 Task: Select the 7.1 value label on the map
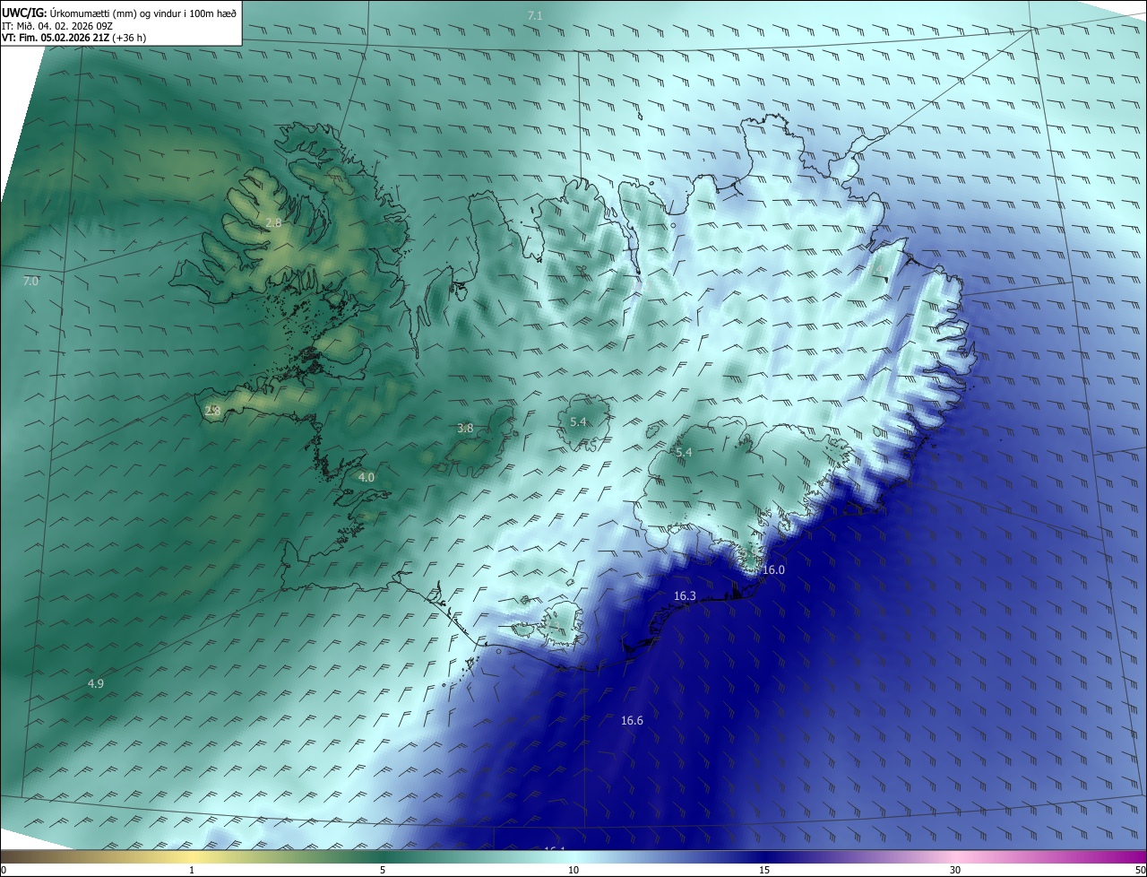coord(535,16)
